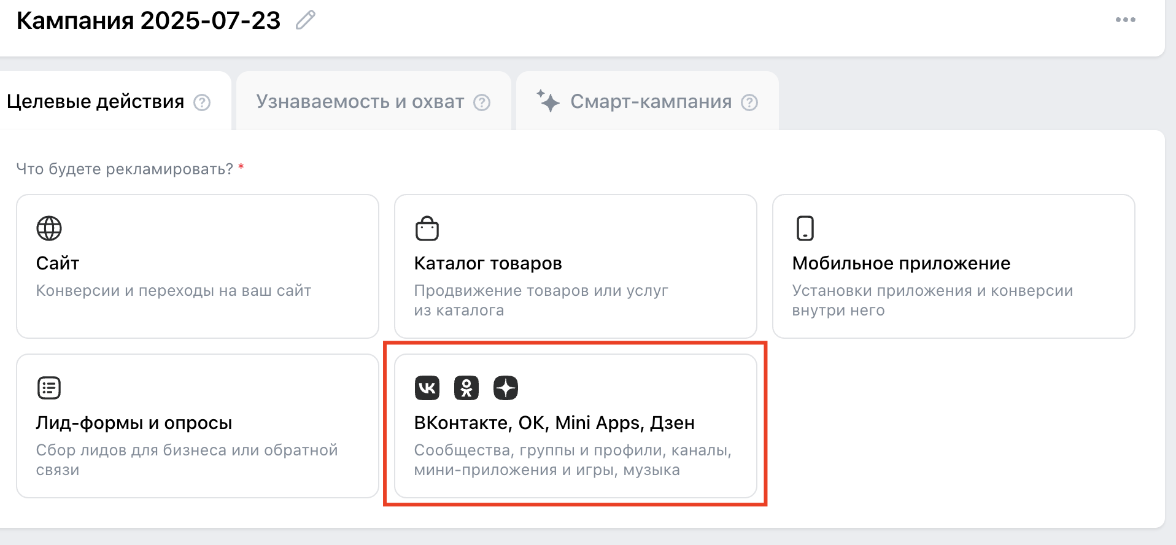This screenshot has height=545, width=1176.
Task: Choose Мобильное приложение option card
Action: (x=953, y=266)
